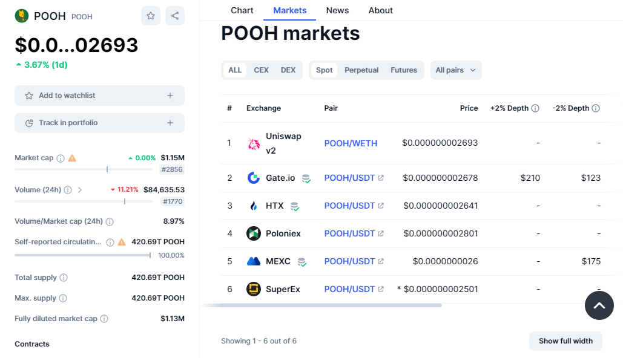Click the back-to-top arrow button
Viewport: 623px width, 358px height.
(x=599, y=305)
